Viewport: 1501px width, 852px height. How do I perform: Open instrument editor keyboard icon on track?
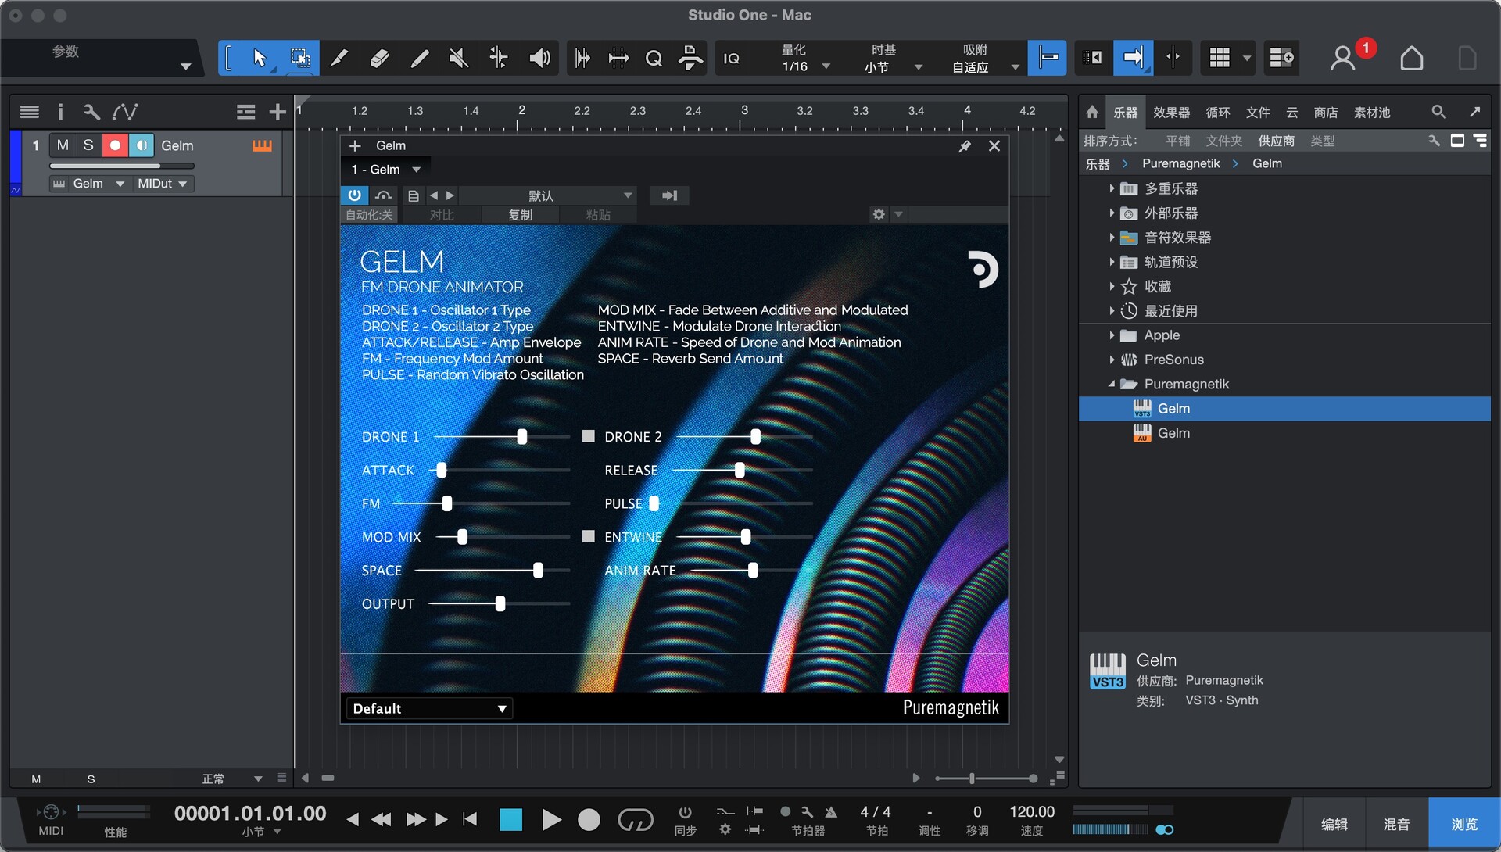(x=262, y=145)
